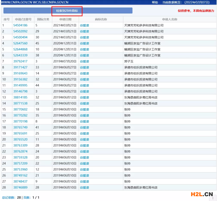Screen dimensions: 217x201
Task: Open application number 38814185
Action: pos(20,97)
